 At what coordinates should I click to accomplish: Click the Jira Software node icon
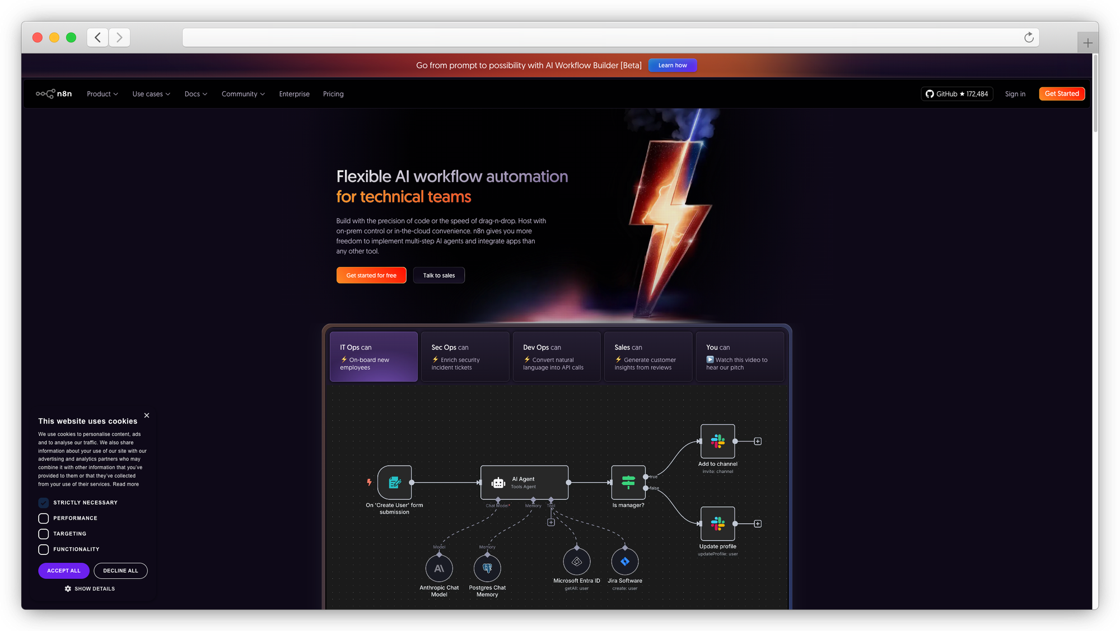[x=625, y=562]
